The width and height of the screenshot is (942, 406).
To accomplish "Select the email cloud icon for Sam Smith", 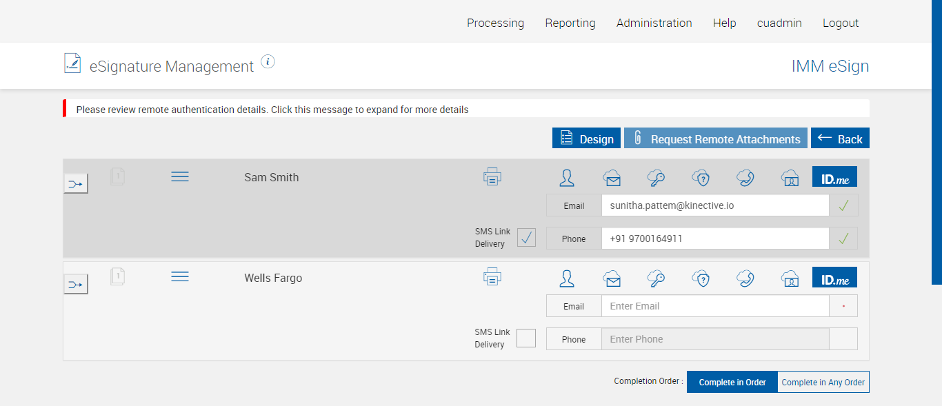I will pos(611,179).
